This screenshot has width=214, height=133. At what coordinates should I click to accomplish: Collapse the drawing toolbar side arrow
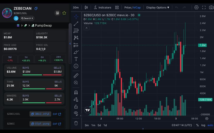(81, 116)
